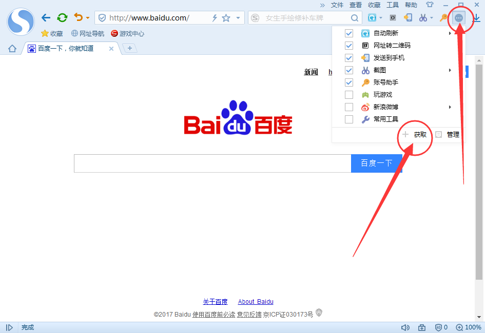Open a new tab with plus button

tap(130, 48)
